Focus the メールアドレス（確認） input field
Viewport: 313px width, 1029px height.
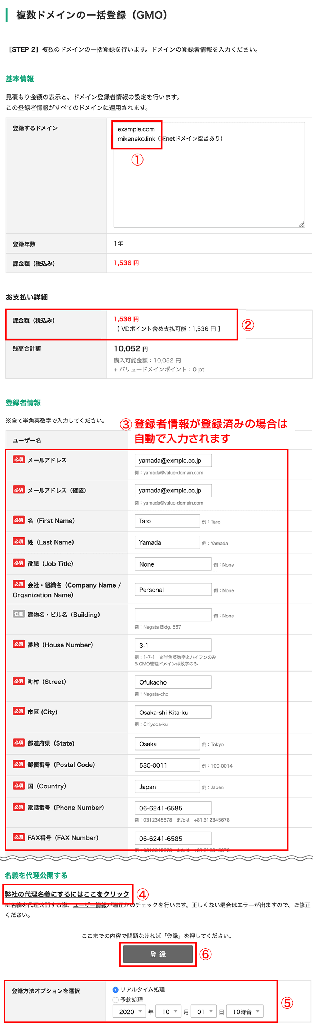click(x=173, y=490)
